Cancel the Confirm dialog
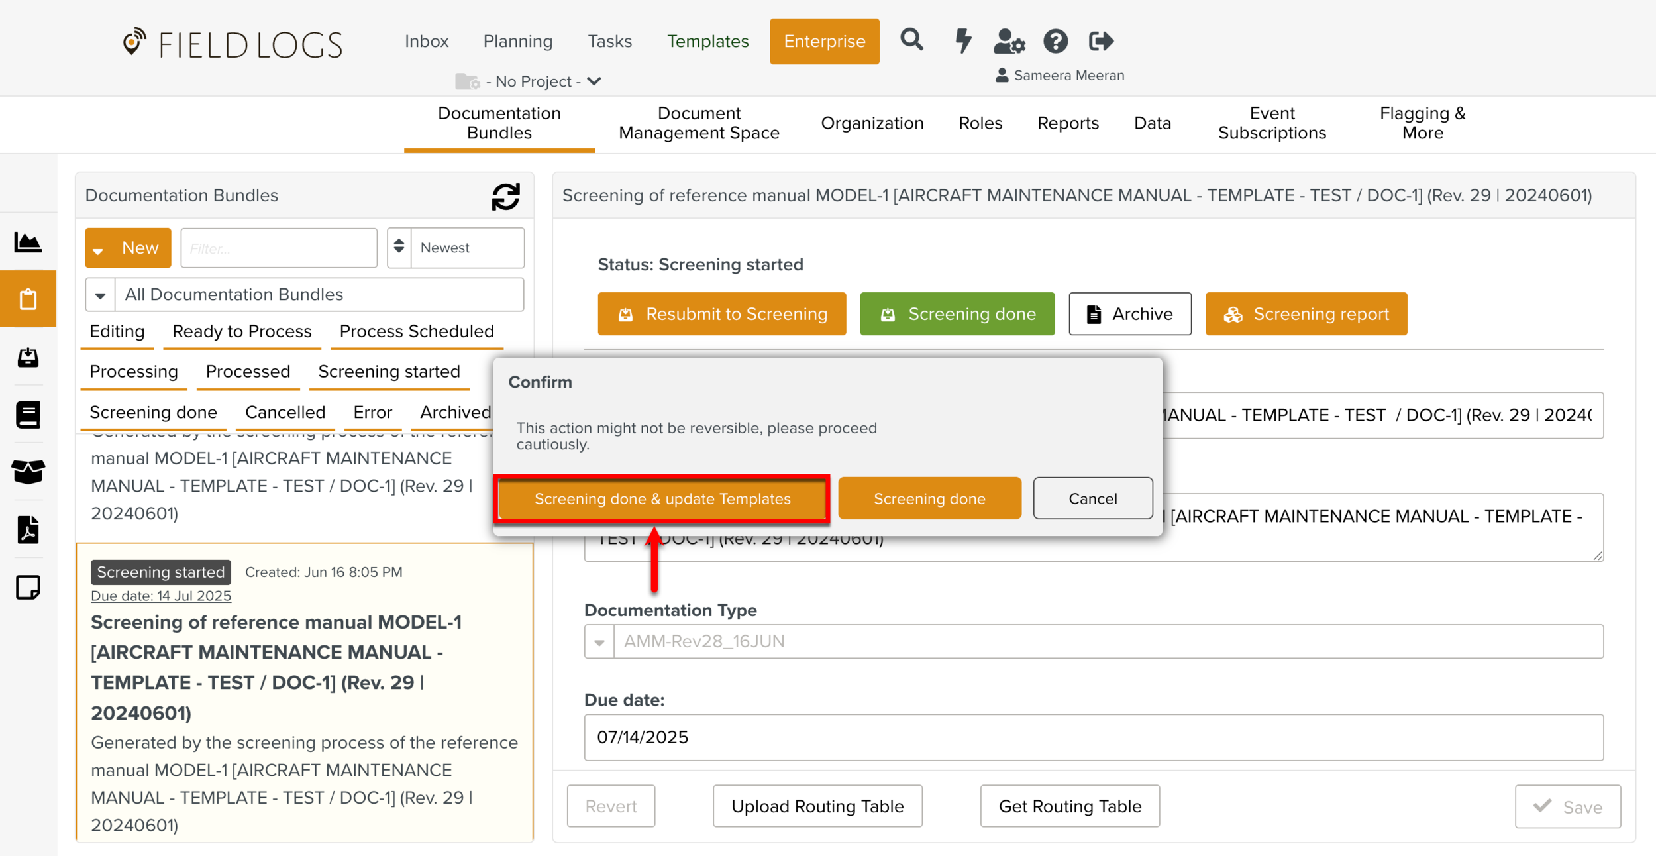 point(1092,499)
